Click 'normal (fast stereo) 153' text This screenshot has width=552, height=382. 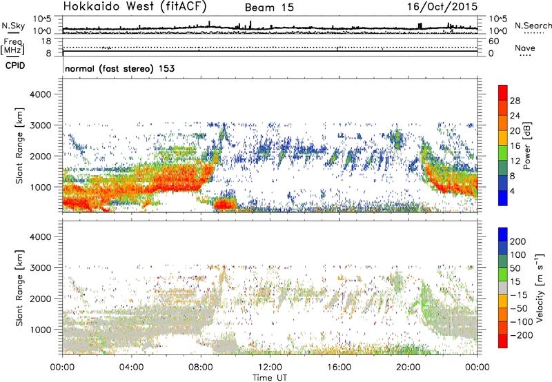tap(119, 68)
